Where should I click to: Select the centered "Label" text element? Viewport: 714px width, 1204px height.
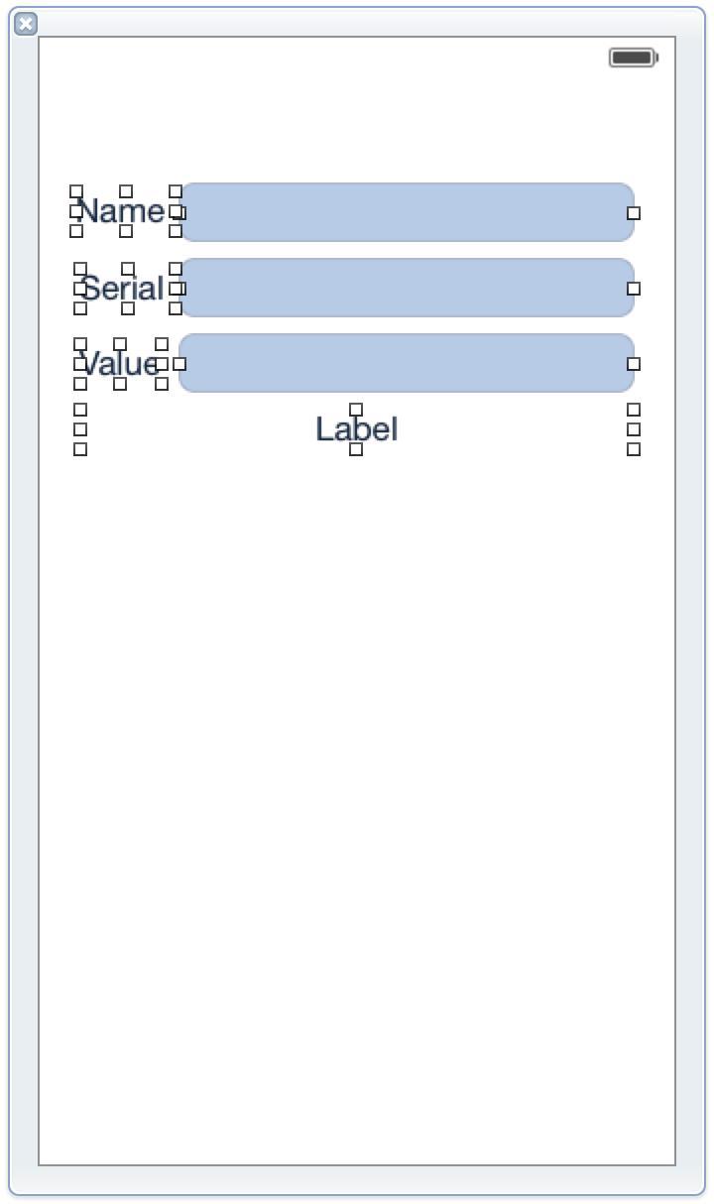357,429
